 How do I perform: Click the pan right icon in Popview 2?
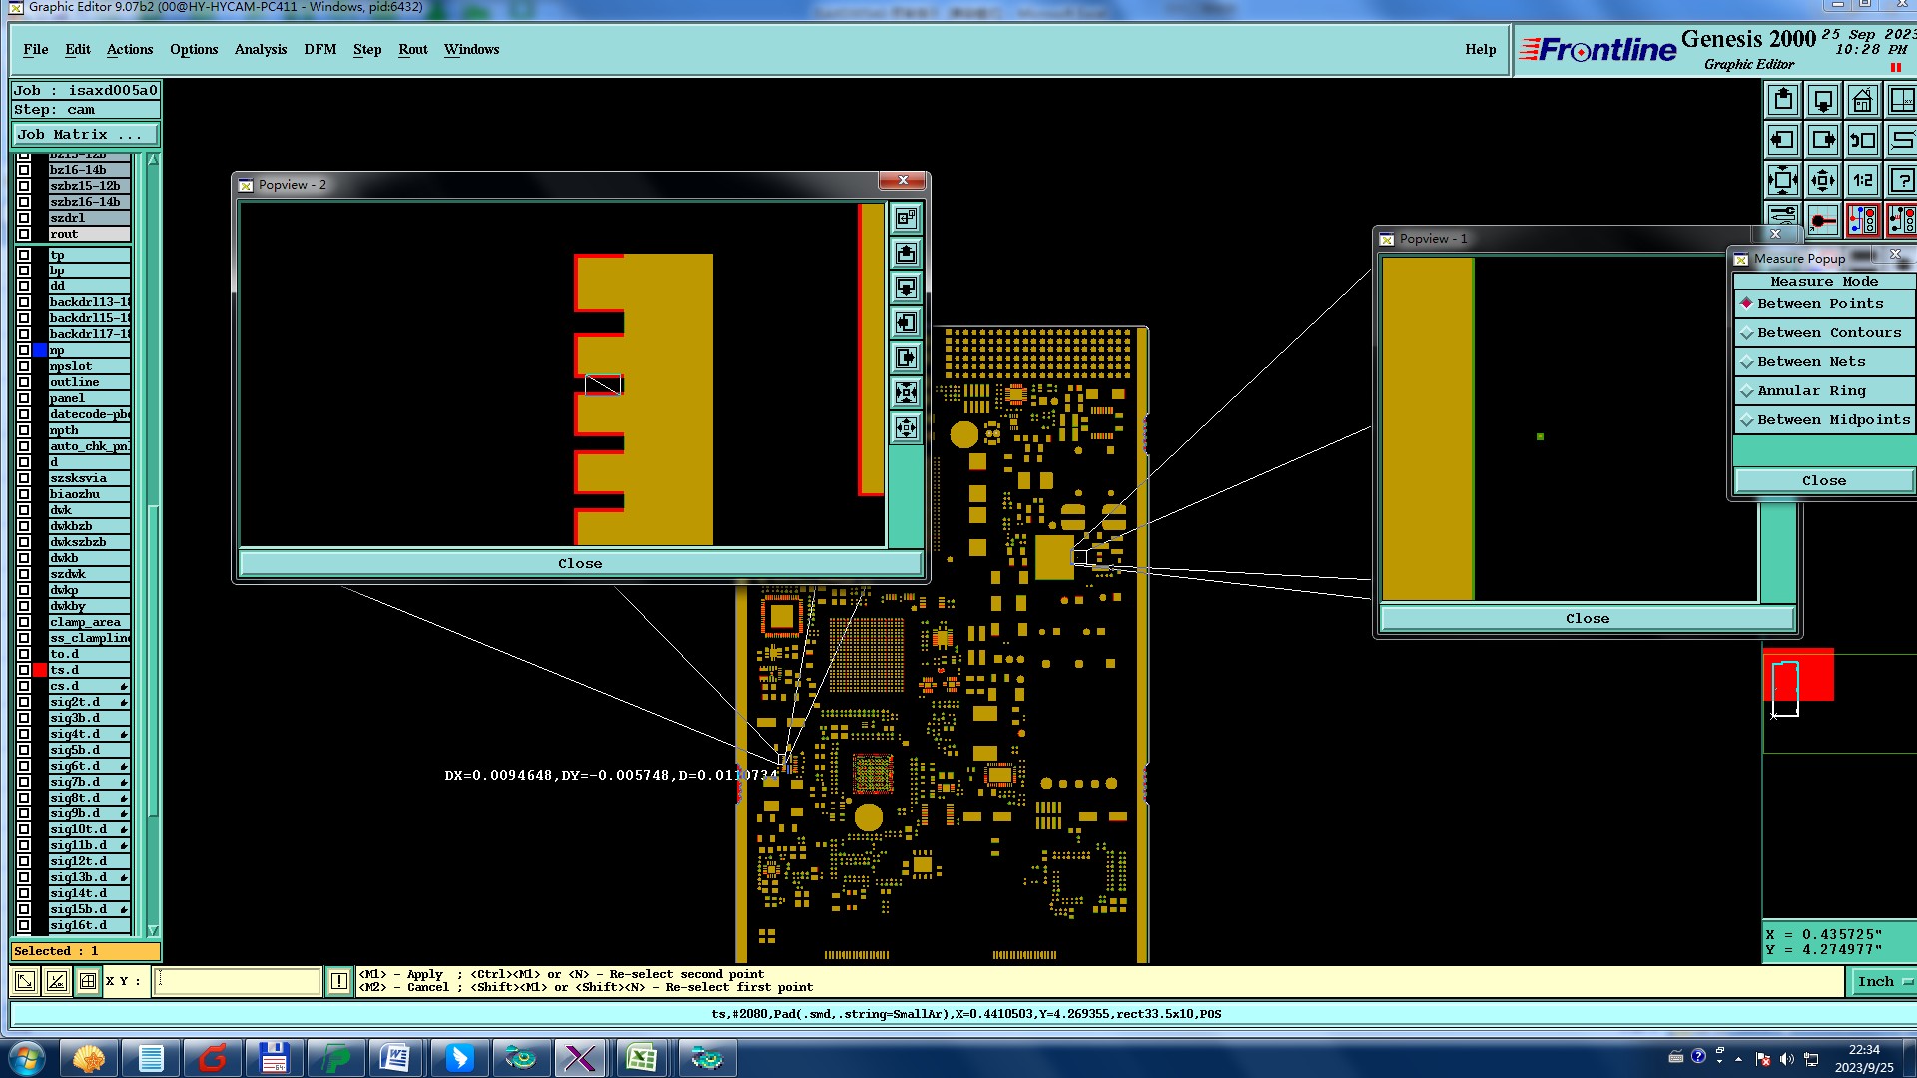(x=906, y=358)
